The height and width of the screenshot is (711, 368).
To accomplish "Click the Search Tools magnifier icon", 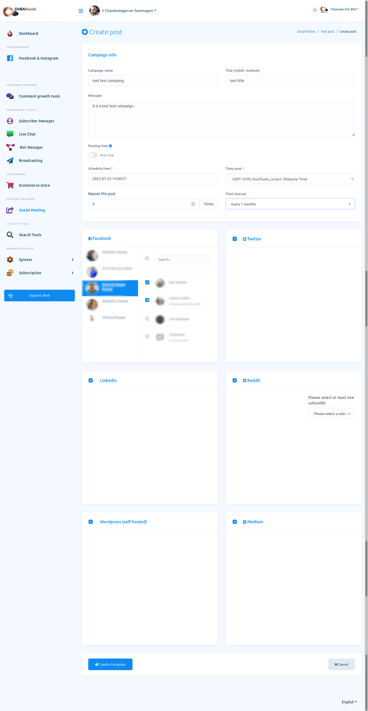I will pyautogui.click(x=10, y=235).
